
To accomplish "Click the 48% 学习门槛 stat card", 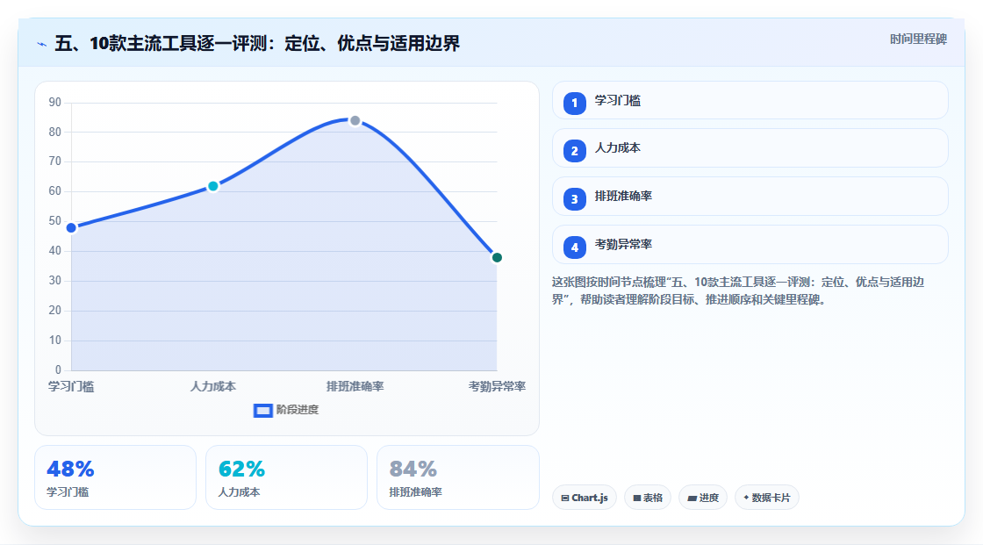I will [x=115, y=477].
